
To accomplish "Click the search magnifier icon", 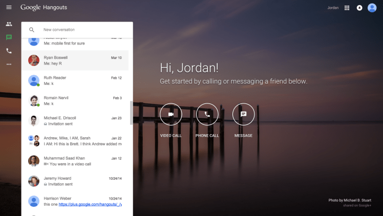I will point(32,30).
